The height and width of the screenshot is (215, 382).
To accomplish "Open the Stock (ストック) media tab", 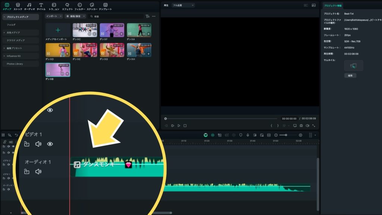I will tap(18, 6).
